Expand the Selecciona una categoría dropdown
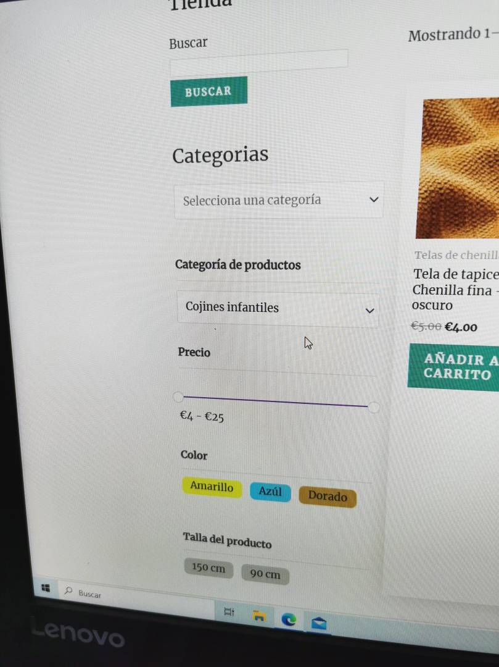 (279, 200)
